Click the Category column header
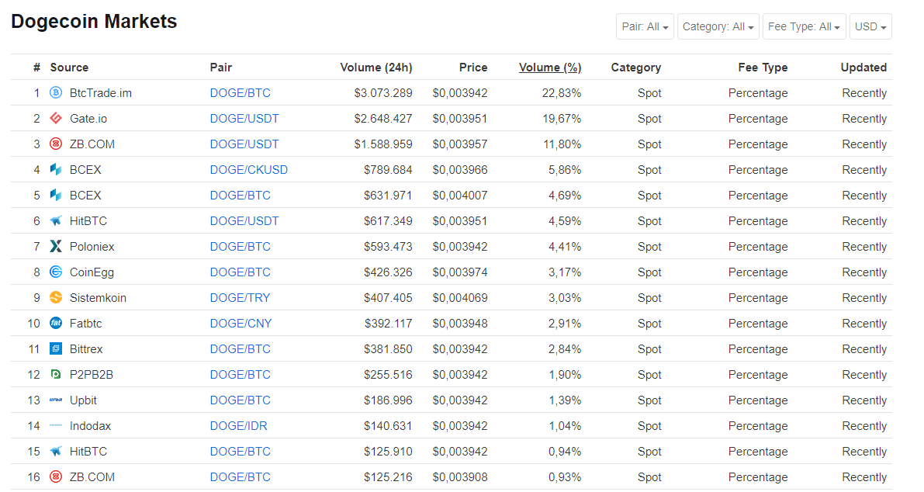924x492 pixels. pyautogui.click(x=636, y=68)
